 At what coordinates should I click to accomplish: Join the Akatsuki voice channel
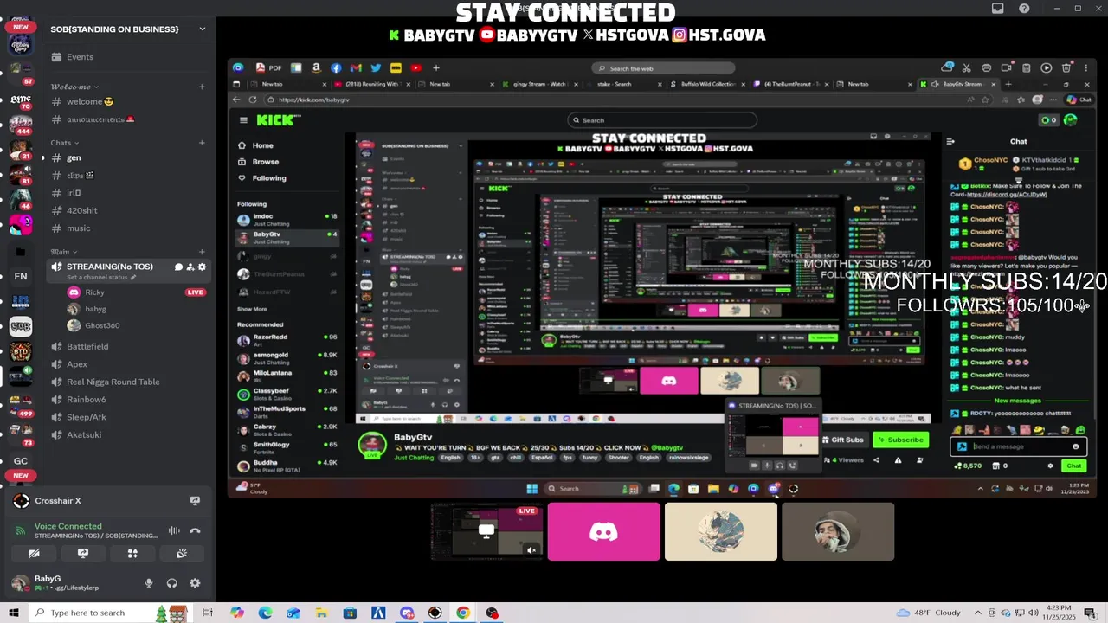[x=129, y=435]
